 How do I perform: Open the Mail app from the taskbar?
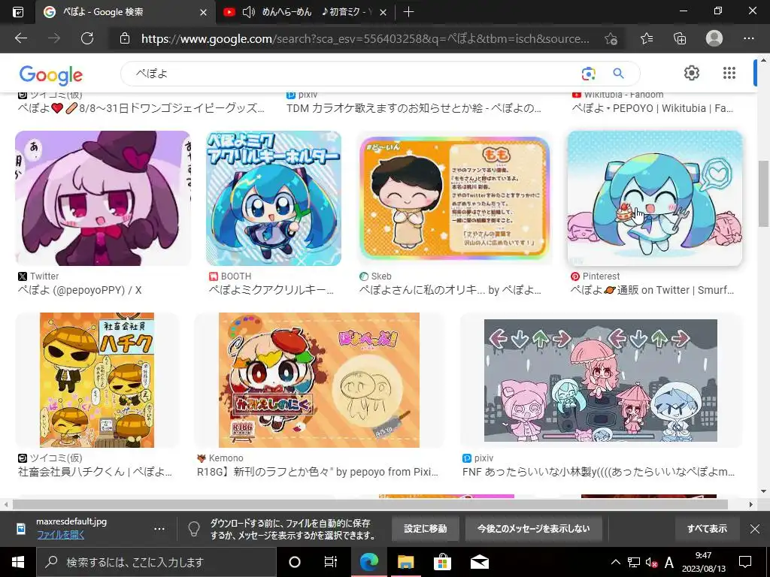[x=479, y=562]
